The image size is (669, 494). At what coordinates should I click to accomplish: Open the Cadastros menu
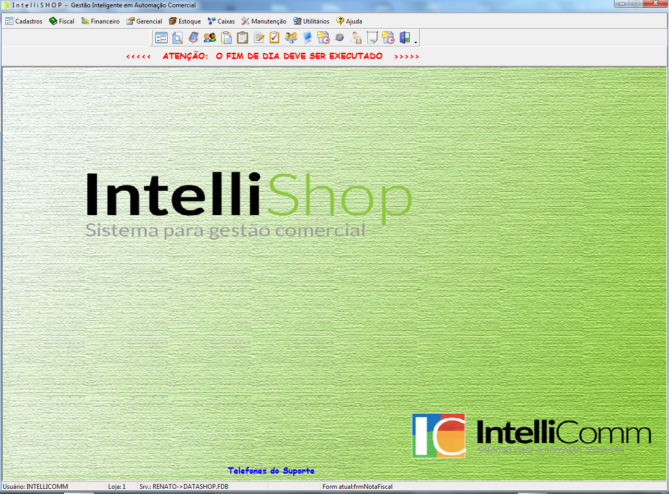[x=24, y=21]
